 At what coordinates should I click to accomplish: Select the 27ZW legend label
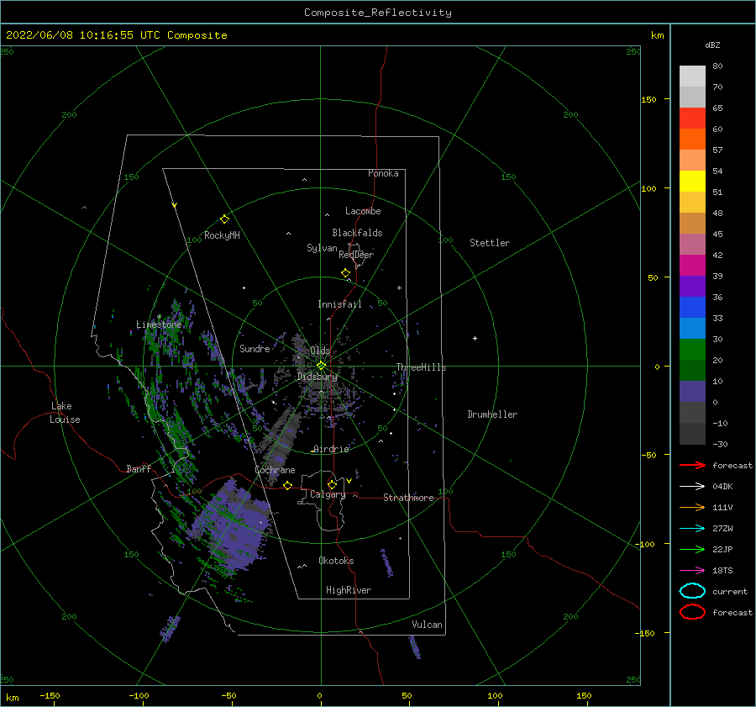(x=722, y=529)
